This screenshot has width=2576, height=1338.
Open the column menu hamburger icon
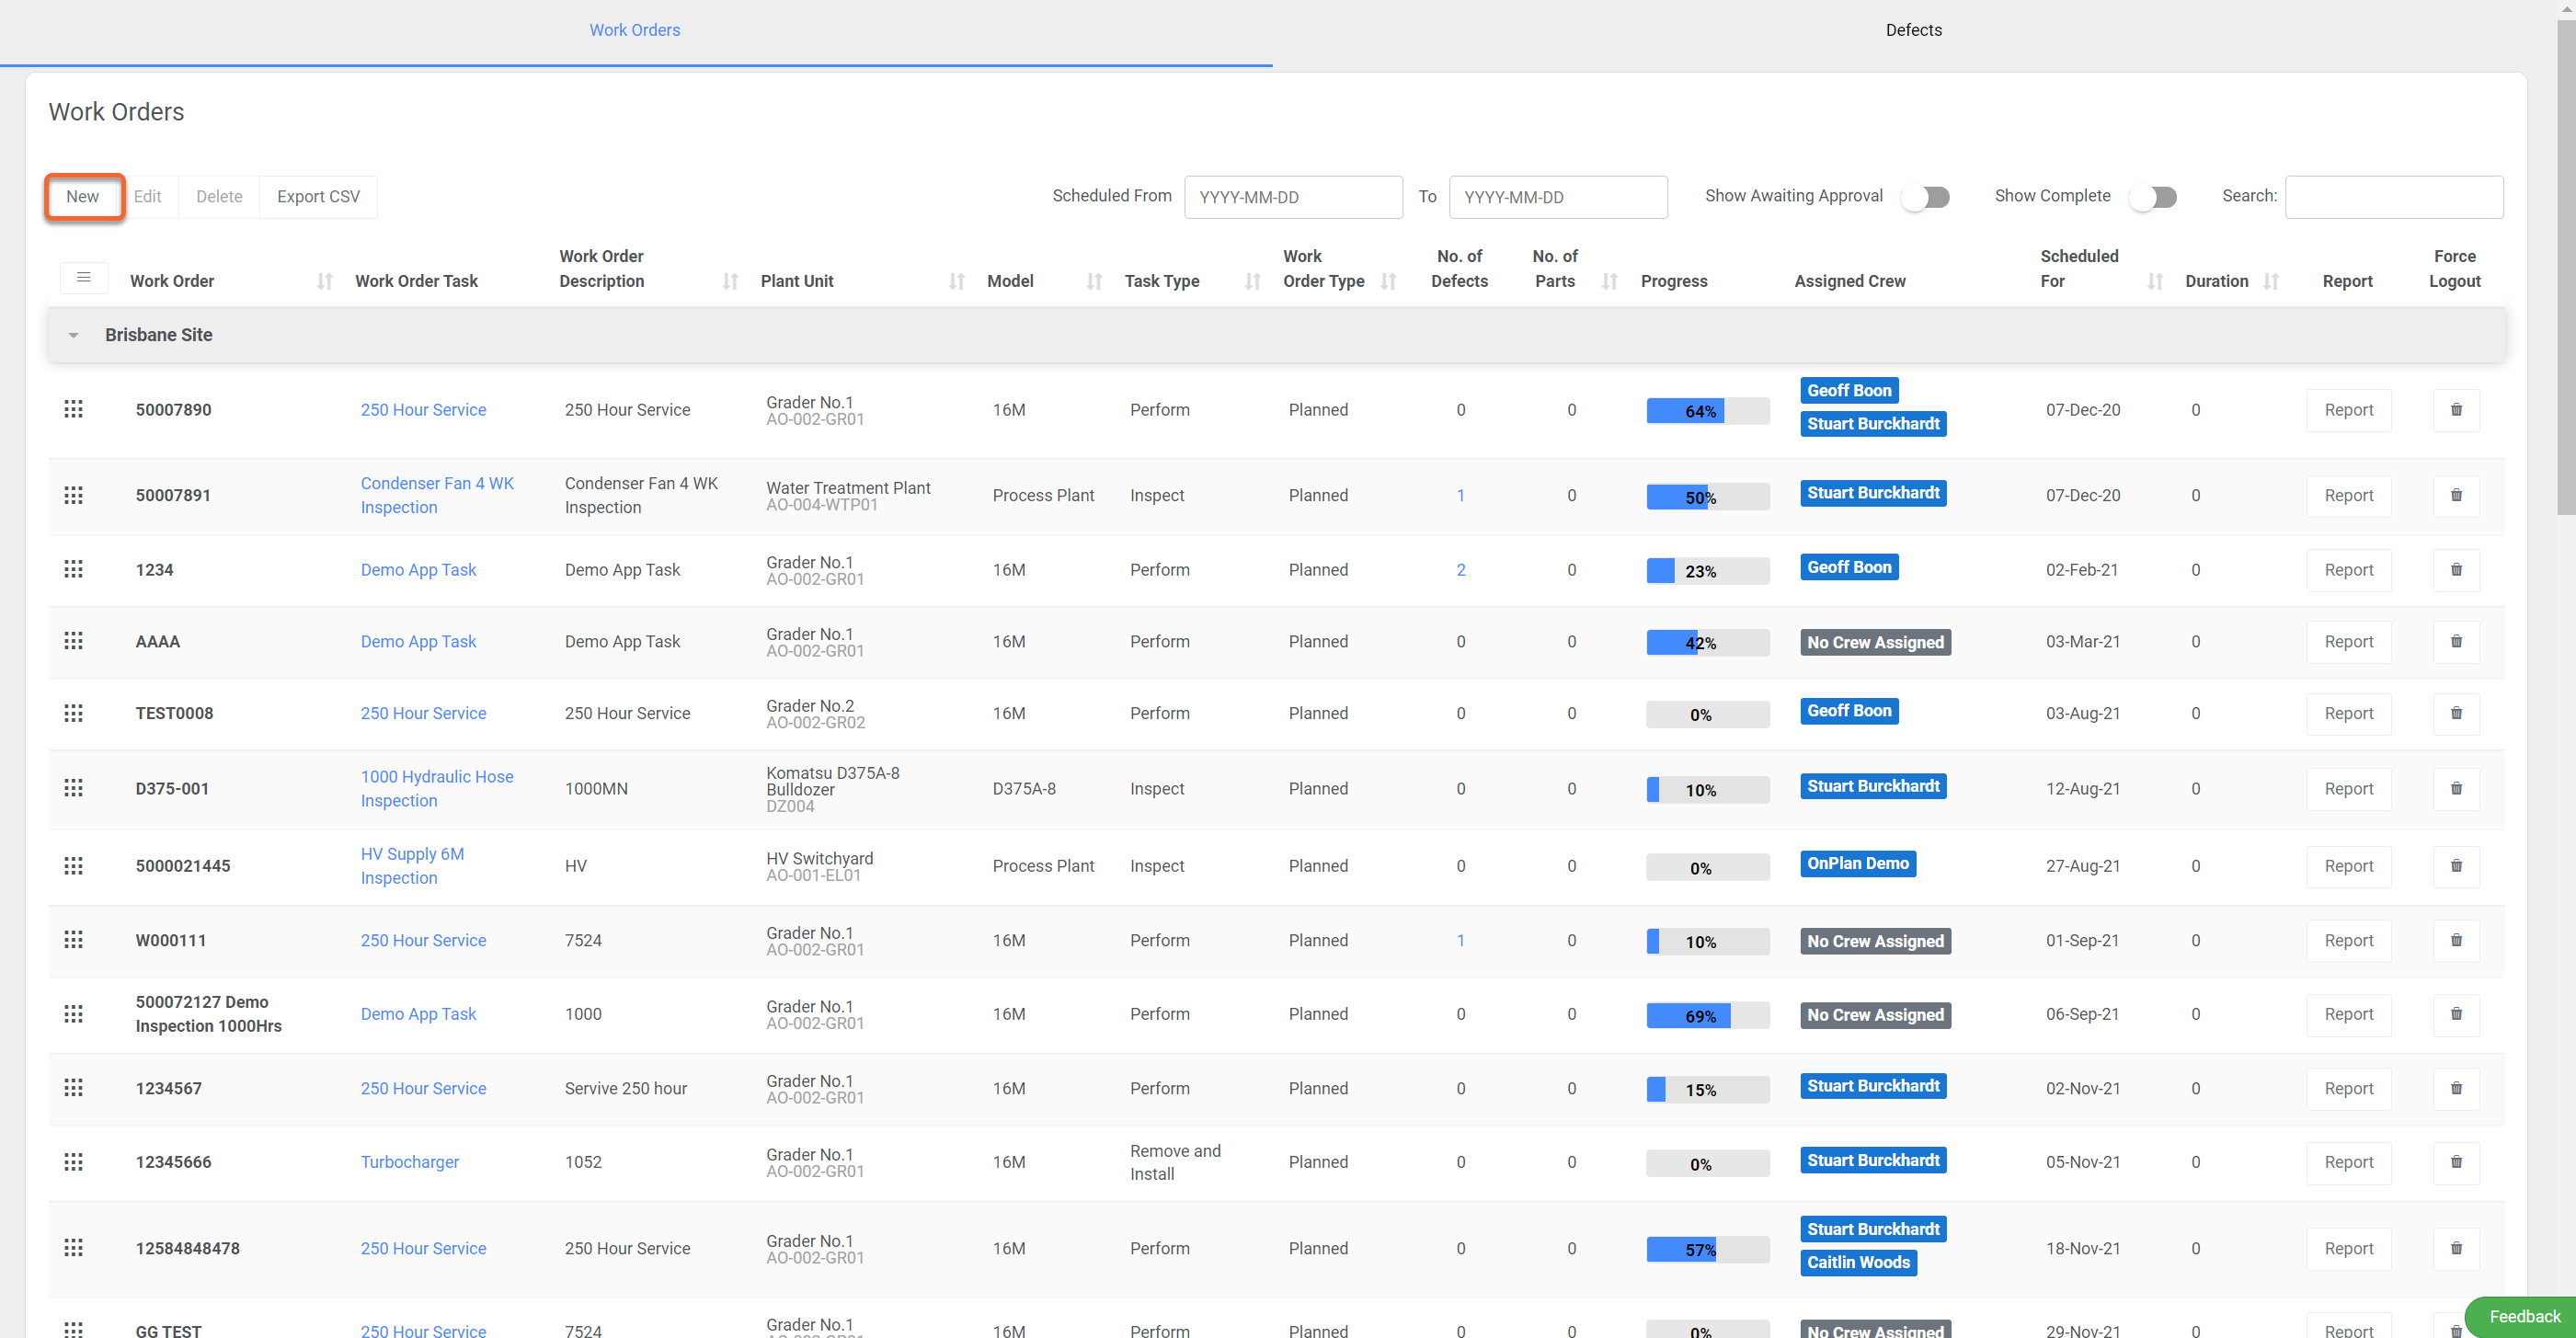pos(84,277)
